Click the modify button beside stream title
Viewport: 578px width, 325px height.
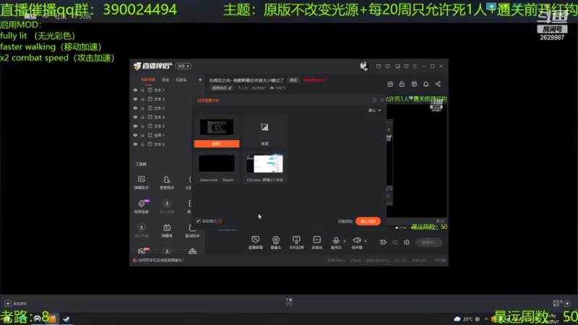[x=293, y=80]
